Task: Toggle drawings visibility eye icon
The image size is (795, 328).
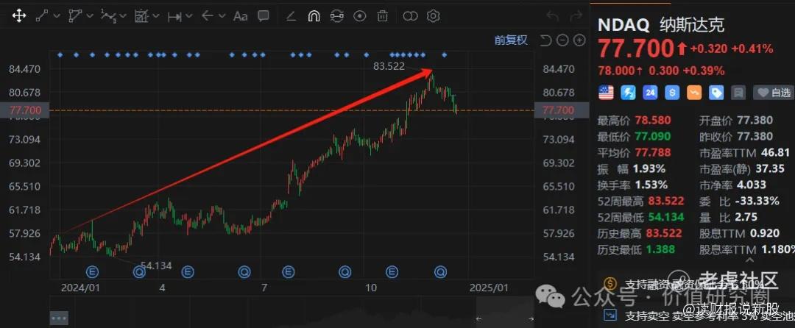Action: [359, 16]
